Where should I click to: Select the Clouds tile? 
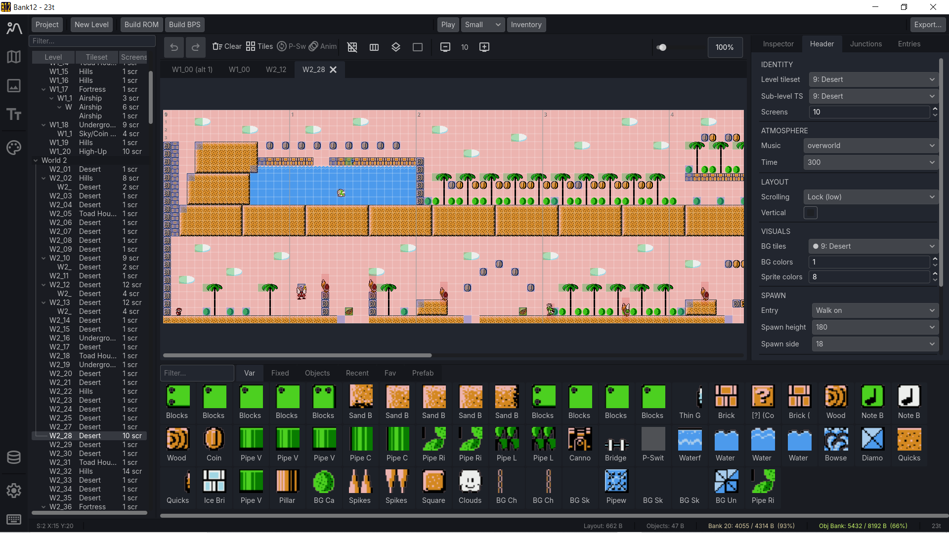[x=470, y=487]
